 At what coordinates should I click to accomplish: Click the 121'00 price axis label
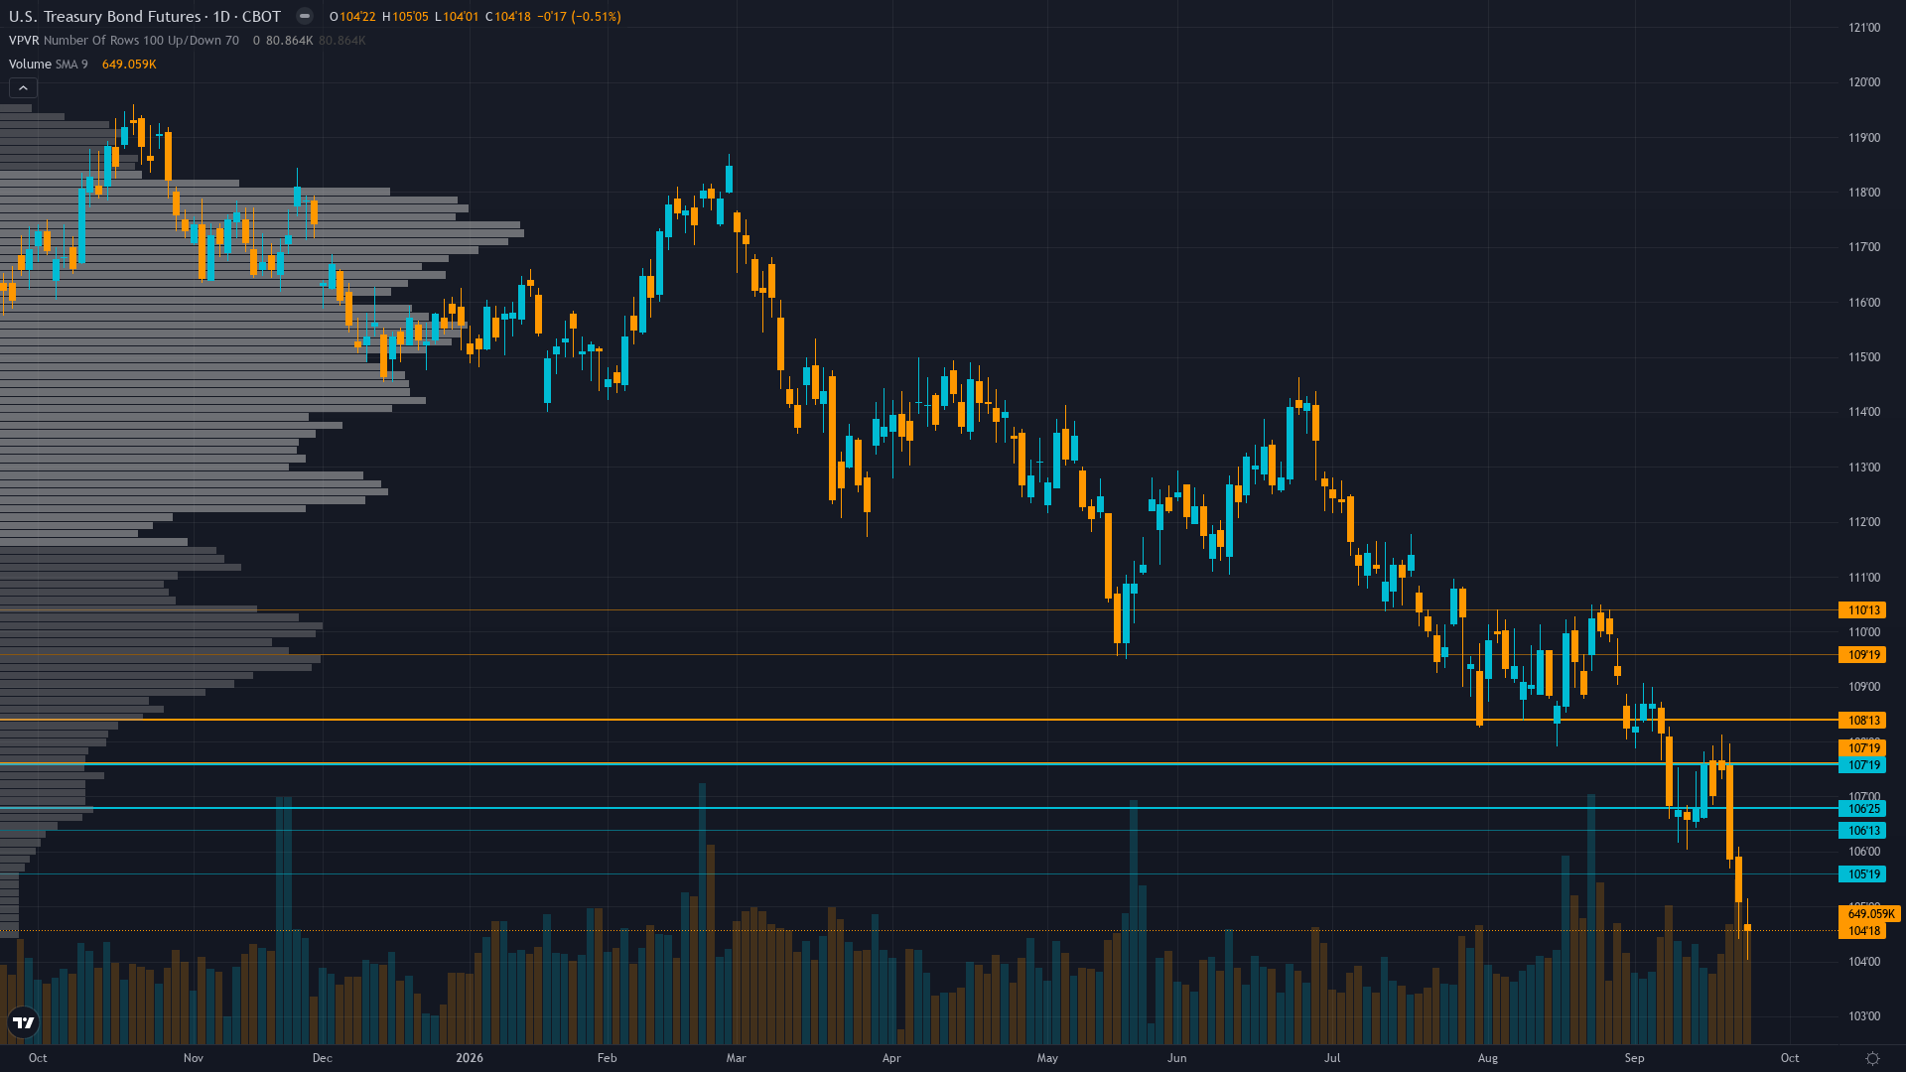coord(1864,28)
